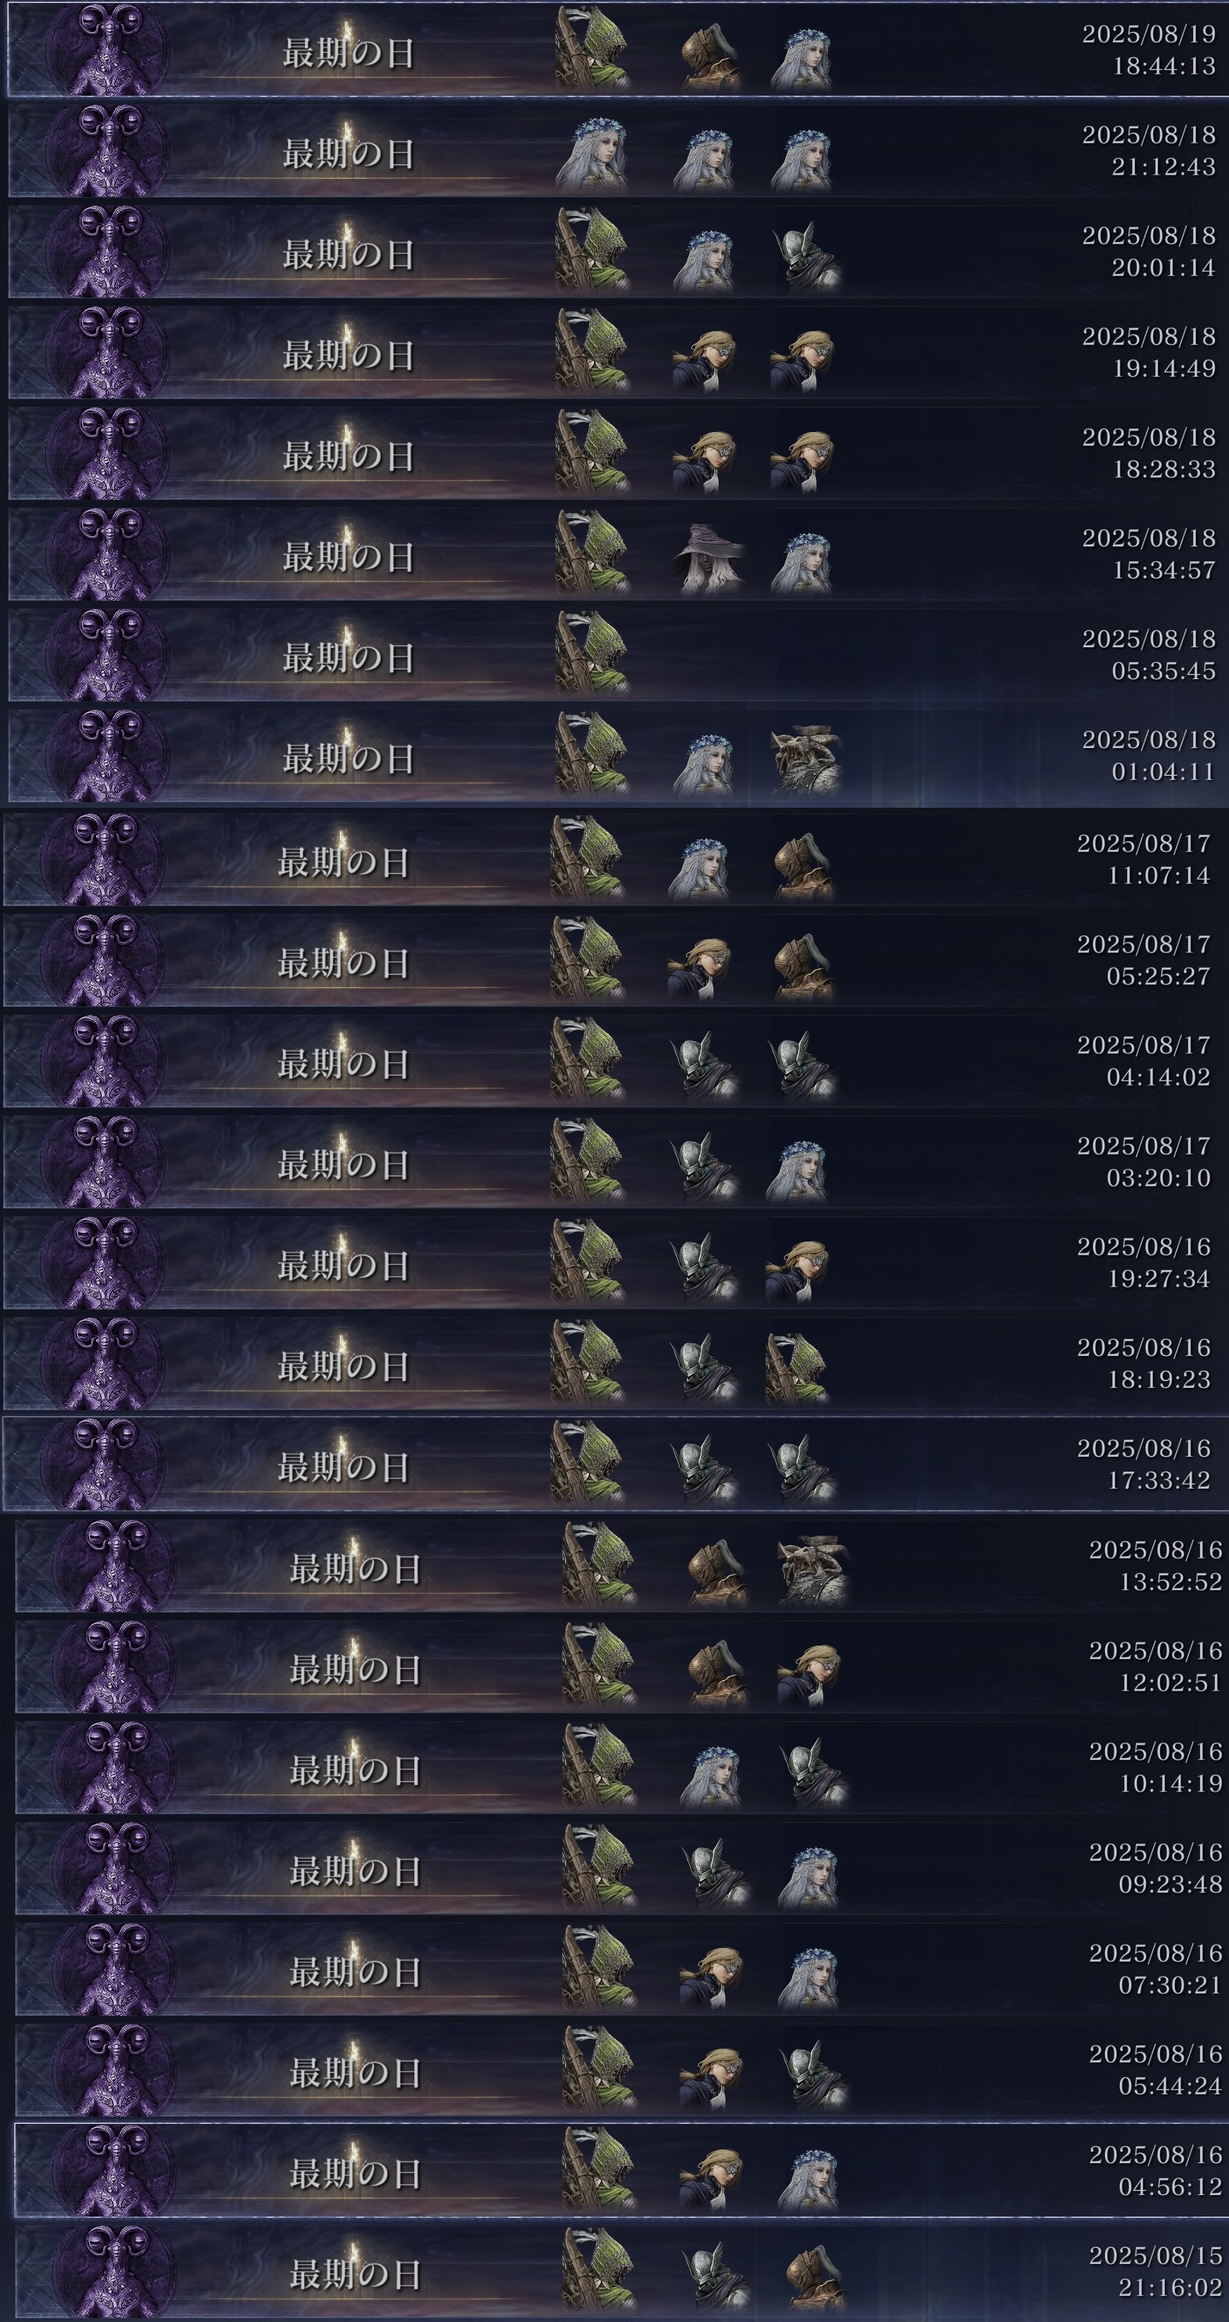Click the timestamp 2025/08/15 21:16:02

pos(1155,2272)
